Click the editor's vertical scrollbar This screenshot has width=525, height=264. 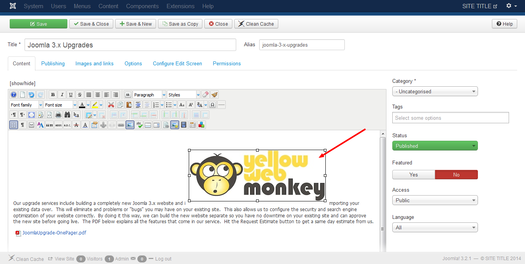(383, 191)
